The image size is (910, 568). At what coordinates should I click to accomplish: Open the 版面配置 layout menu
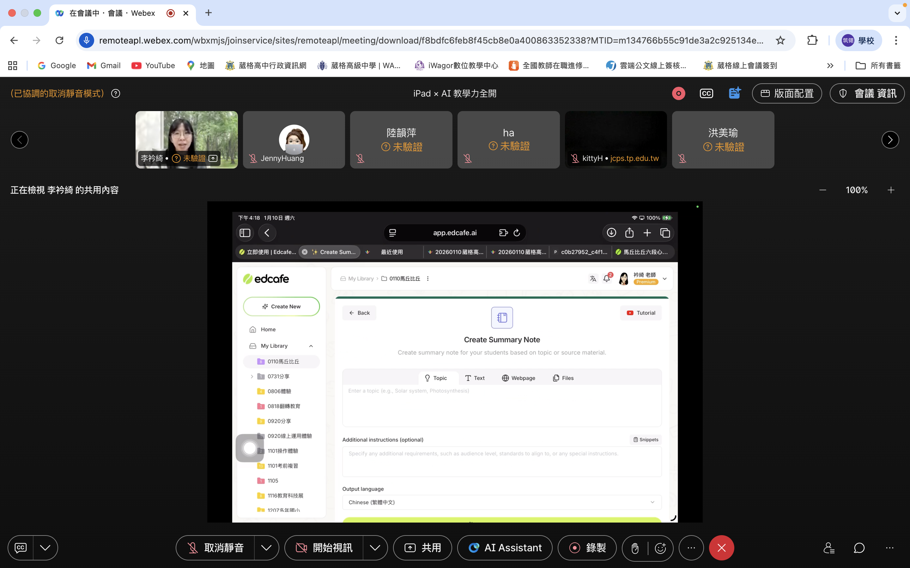(x=787, y=93)
